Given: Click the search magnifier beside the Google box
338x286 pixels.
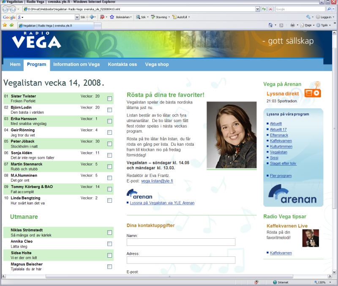Looking at the screenshot, I should 329,9.
